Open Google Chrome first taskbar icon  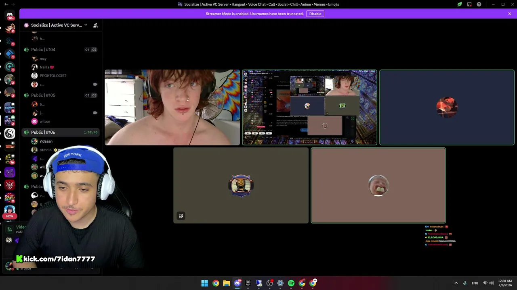coord(216,283)
